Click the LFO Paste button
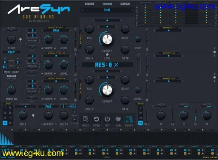The height and width of the screenshot is (160, 218). click(75, 120)
